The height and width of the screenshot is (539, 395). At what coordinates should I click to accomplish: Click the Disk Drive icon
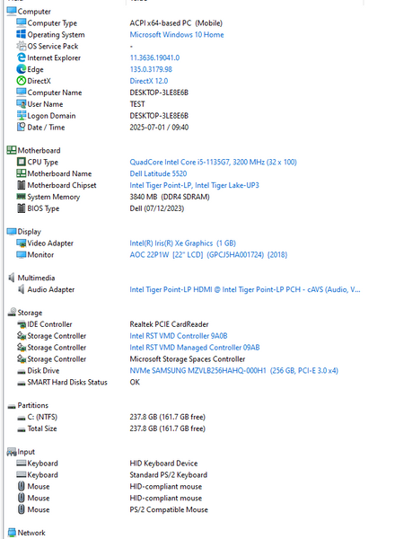22,371
